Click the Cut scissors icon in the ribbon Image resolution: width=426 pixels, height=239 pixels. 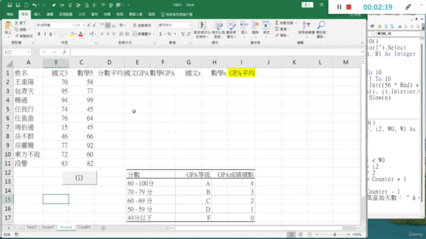click(x=17, y=23)
